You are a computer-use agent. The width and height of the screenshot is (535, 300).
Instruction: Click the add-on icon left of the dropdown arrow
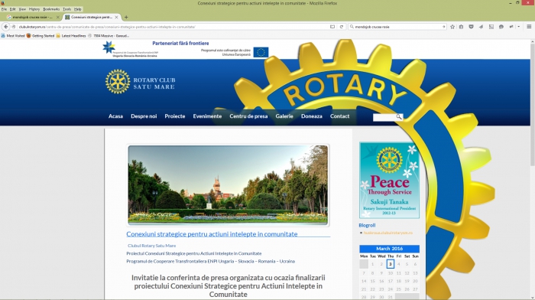click(x=511, y=27)
